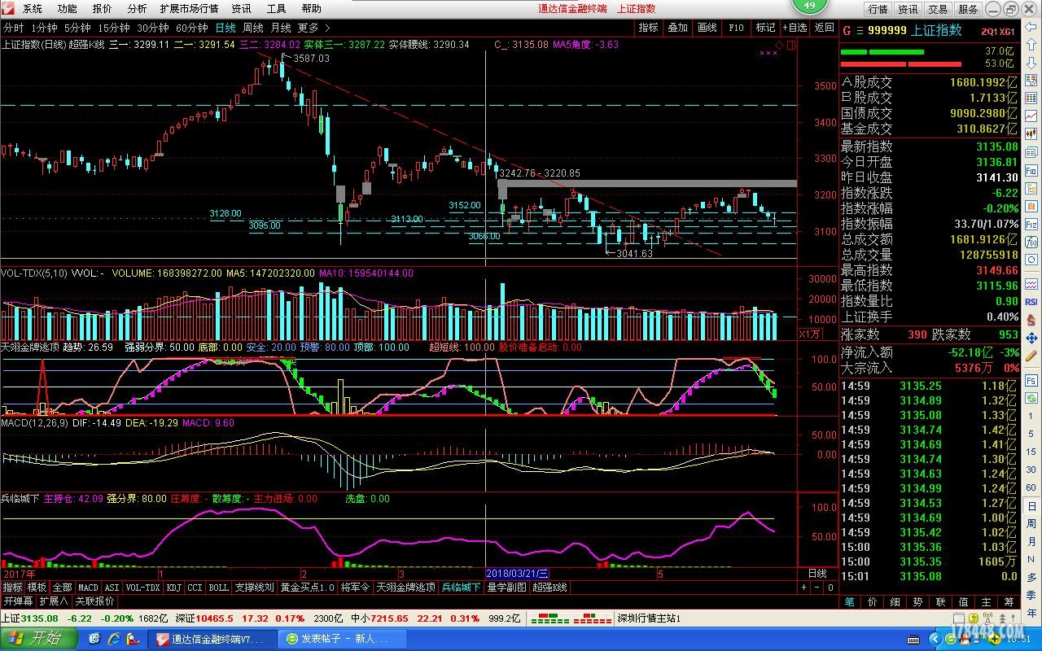Select the BOLL indicator tab
The image size is (1042, 651).
click(x=218, y=588)
